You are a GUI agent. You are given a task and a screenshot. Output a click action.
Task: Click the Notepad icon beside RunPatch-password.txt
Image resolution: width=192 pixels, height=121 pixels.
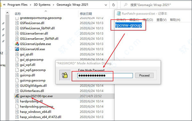(118, 13)
